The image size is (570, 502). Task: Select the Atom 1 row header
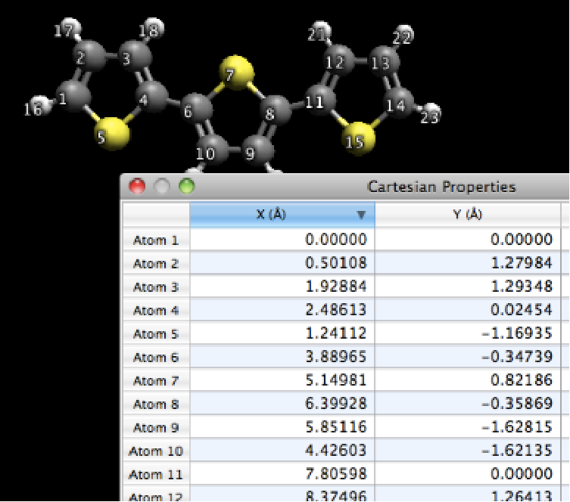click(156, 240)
